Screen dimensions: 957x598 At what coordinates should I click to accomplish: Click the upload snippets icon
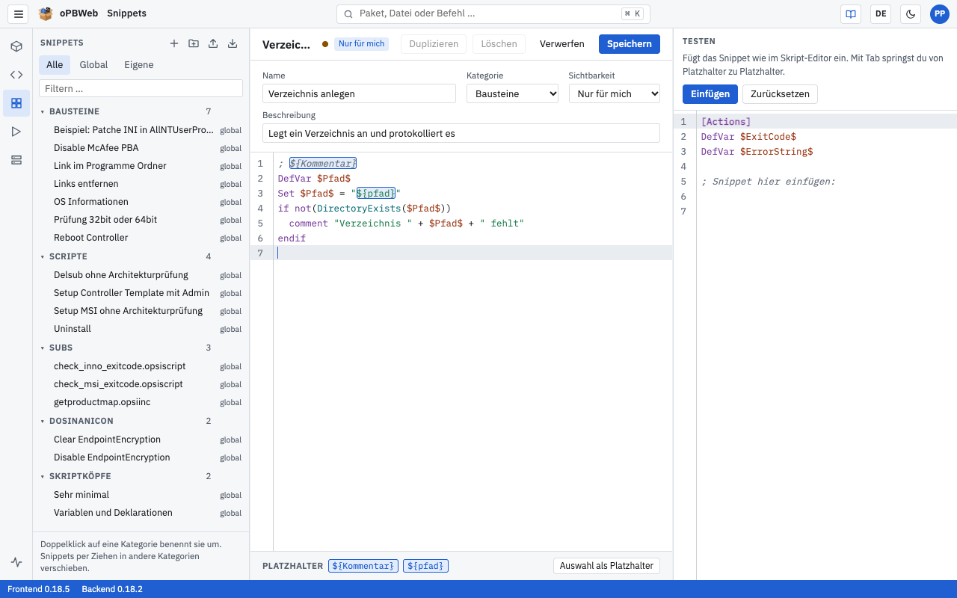[213, 43]
